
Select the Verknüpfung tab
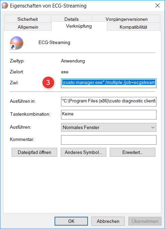pos(79,26)
